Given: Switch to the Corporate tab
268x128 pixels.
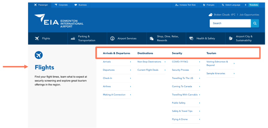Looking at the screenshot, I should [x=61, y=5].
